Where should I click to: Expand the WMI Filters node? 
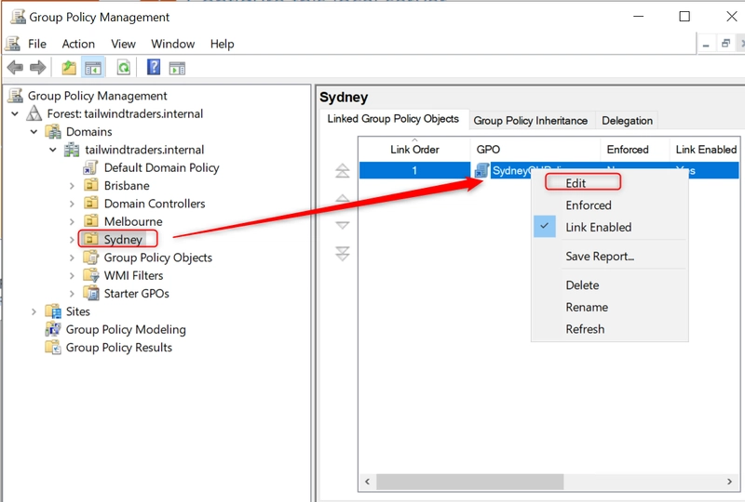pos(72,276)
